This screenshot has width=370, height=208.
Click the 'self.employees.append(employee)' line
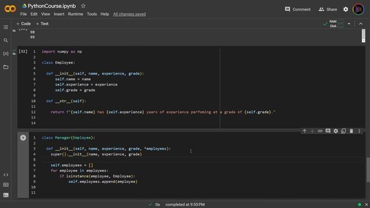(x=103, y=181)
